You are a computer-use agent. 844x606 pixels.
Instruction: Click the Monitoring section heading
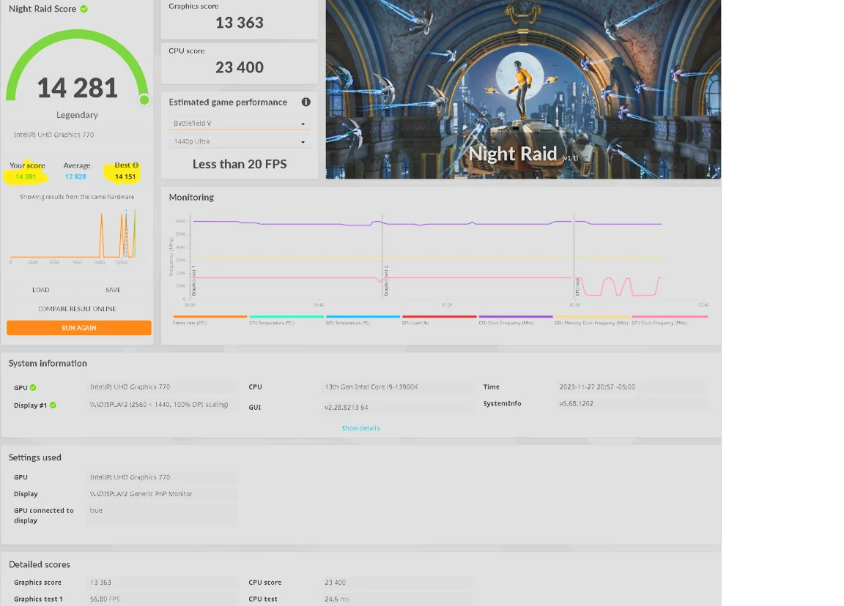click(x=191, y=198)
